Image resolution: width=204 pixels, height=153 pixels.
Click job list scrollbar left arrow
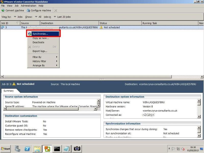(2, 76)
